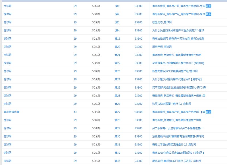This screenshot has height=165, width=227.
Task: Click the rank cell 第32
Action: coord(117,153)
